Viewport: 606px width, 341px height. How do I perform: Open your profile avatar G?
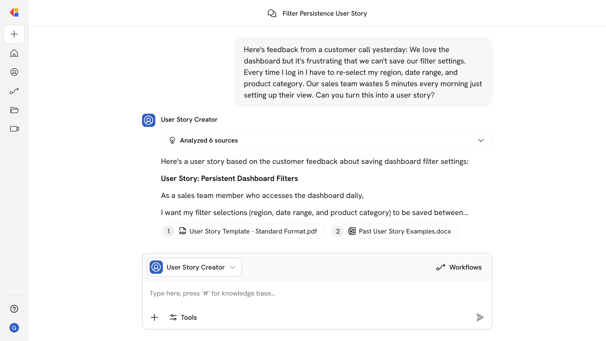point(14,328)
